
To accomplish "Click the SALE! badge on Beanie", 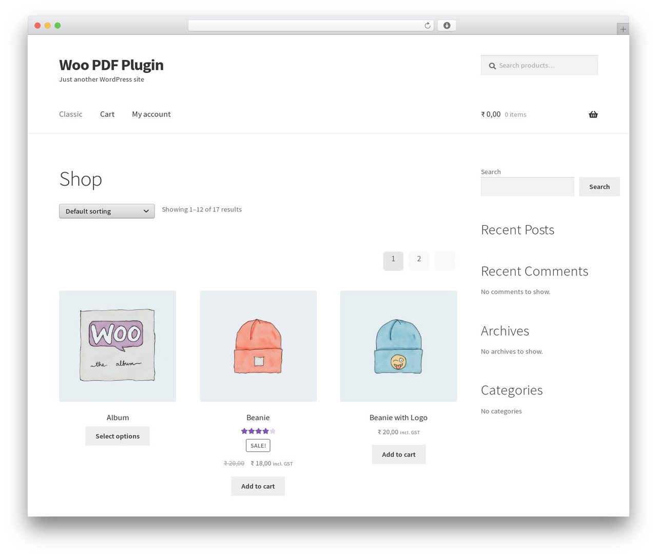I will click(258, 446).
